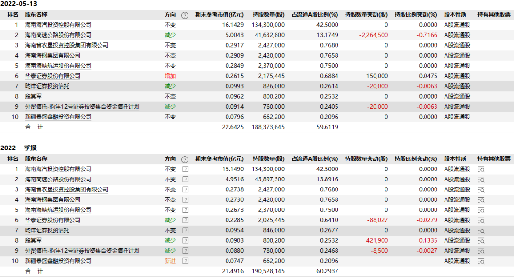Screen dimensions: 514x277
Task: Click the question-mark icon in the 海南高速公路股份有限公司 row of 一季报
Action: (x=186, y=179)
